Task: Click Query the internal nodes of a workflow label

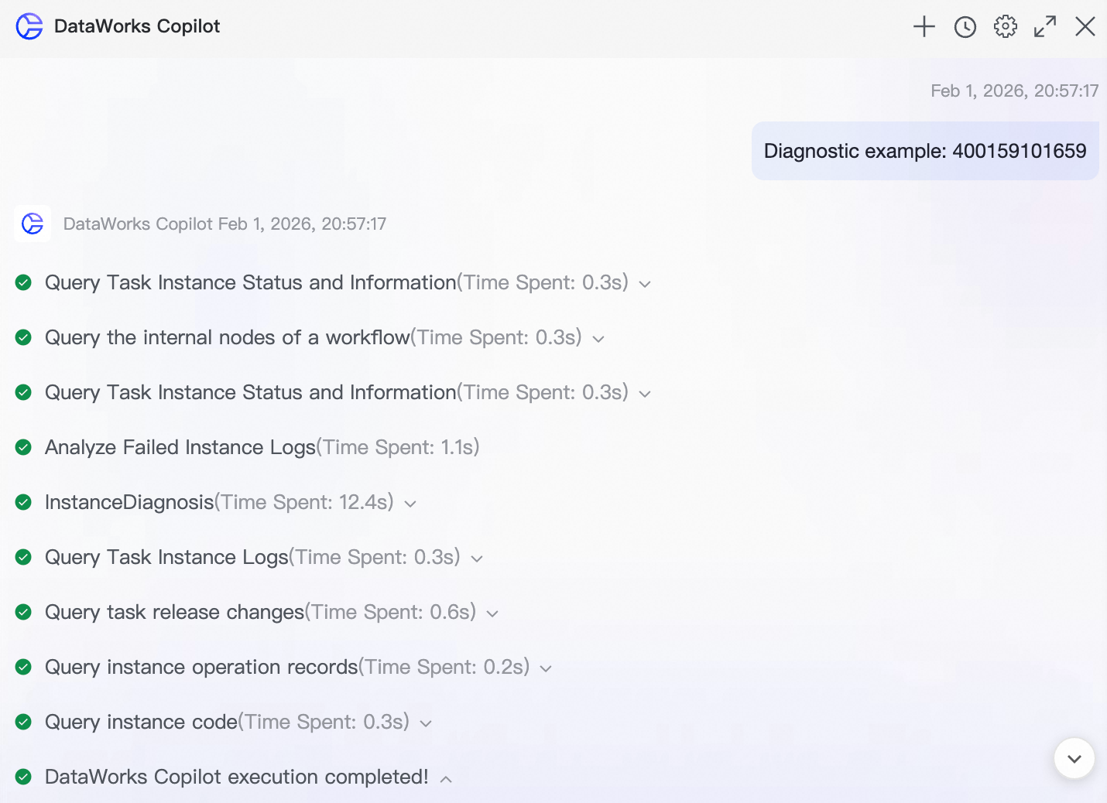Action: [228, 337]
